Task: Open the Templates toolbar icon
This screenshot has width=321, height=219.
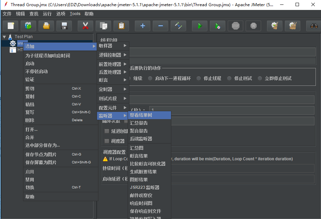Action: [29, 26]
